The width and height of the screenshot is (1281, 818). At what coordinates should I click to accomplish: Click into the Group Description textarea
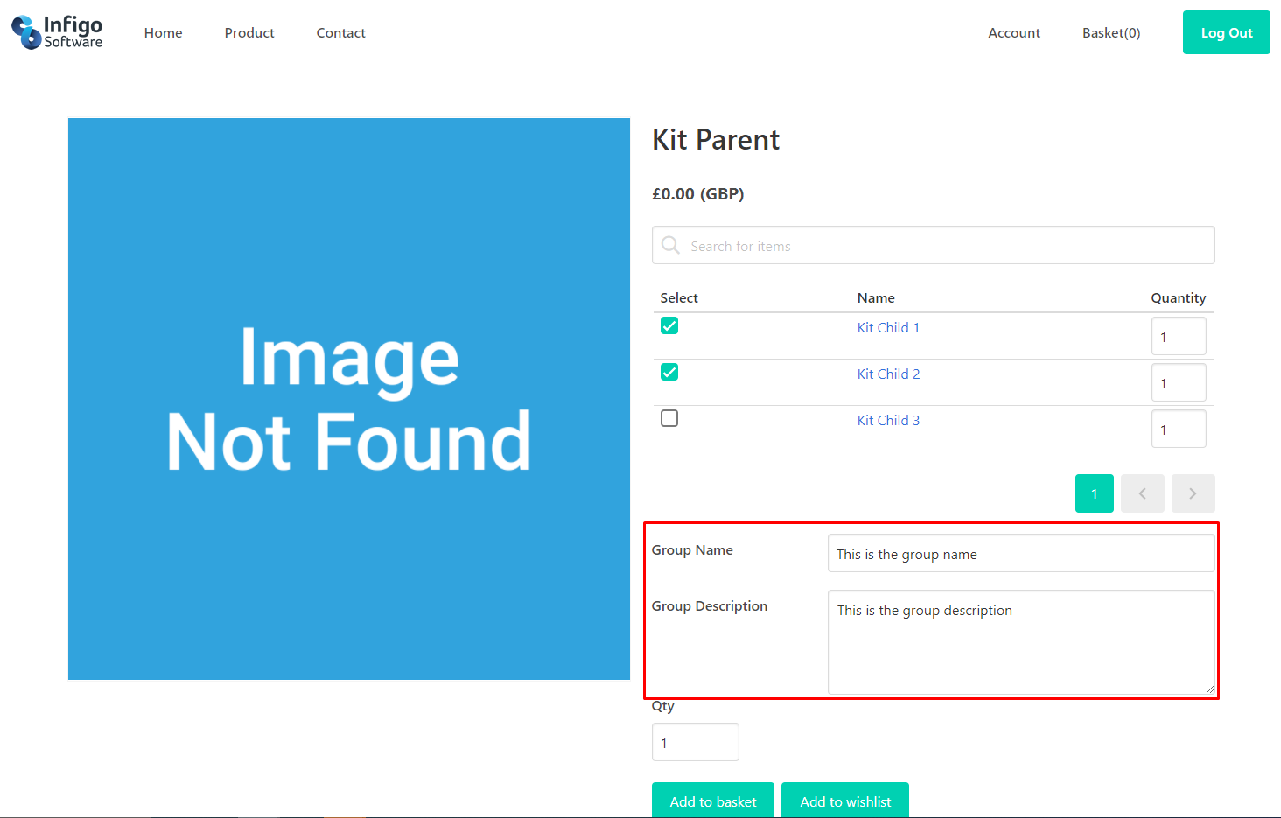(1021, 642)
